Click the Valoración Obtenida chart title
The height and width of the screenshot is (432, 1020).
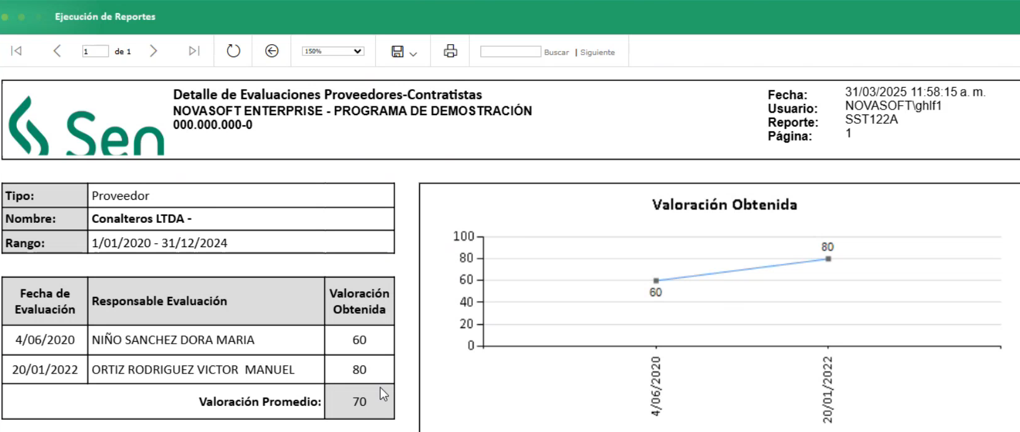724,205
